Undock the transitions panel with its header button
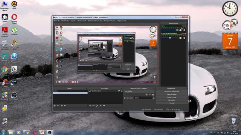 [x=154, y=88]
